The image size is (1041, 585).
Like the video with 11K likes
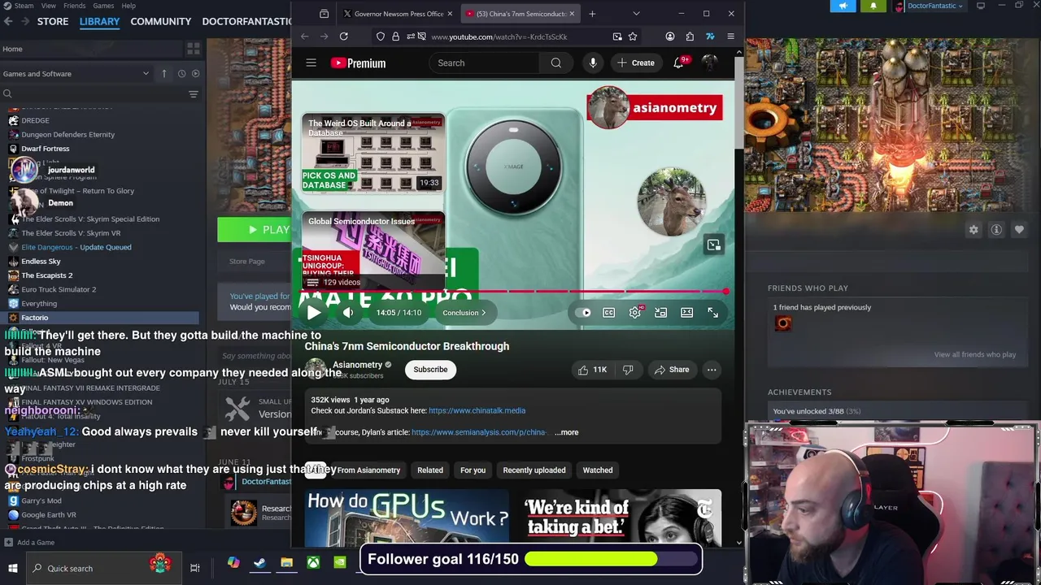coord(592,370)
